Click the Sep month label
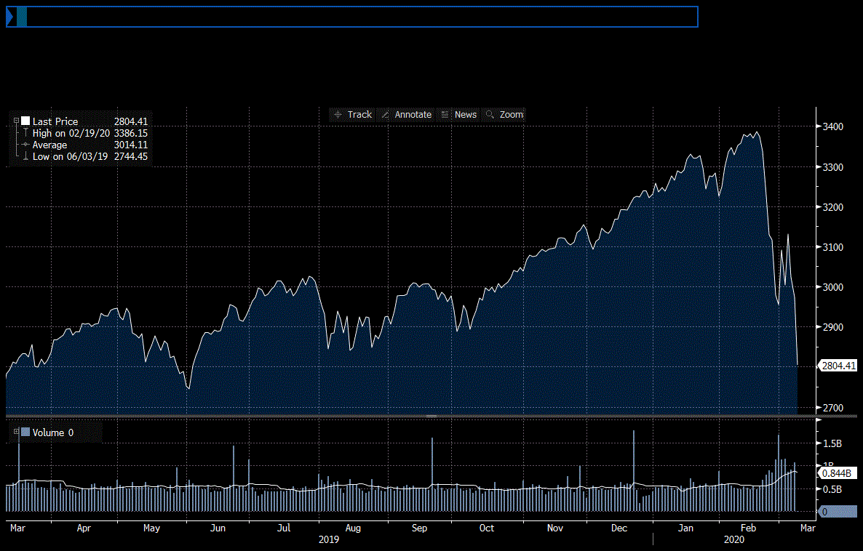 [x=419, y=528]
